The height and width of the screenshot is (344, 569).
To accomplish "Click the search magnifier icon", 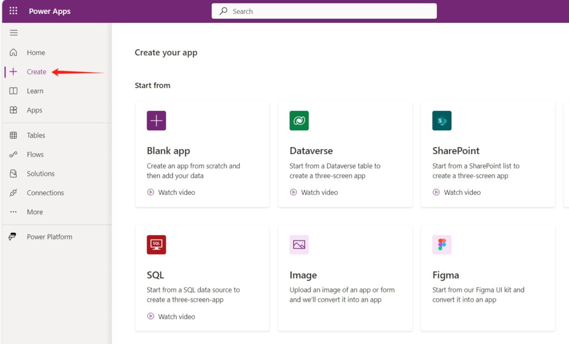I will click(x=223, y=11).
